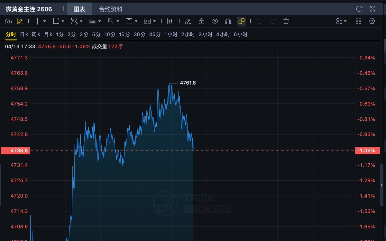The height and width of the screenshot is (241, 386).
Task: Switch chart to 2分 interval
Action: (x=71, y=34)
